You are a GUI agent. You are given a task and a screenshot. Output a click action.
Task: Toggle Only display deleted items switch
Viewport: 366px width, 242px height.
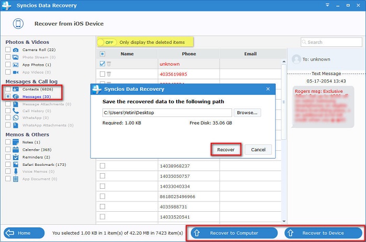pyautogui.click(x=107, y=42)
